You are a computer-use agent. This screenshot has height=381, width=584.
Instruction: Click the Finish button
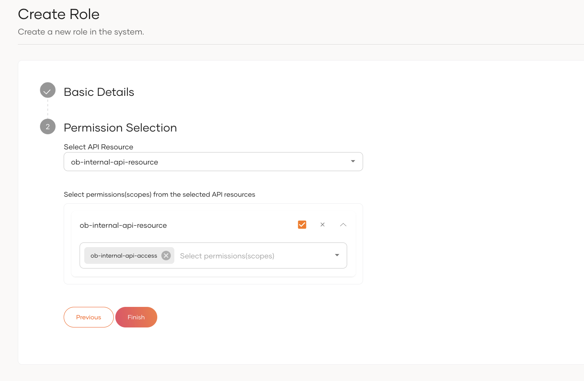pos(136,317)
